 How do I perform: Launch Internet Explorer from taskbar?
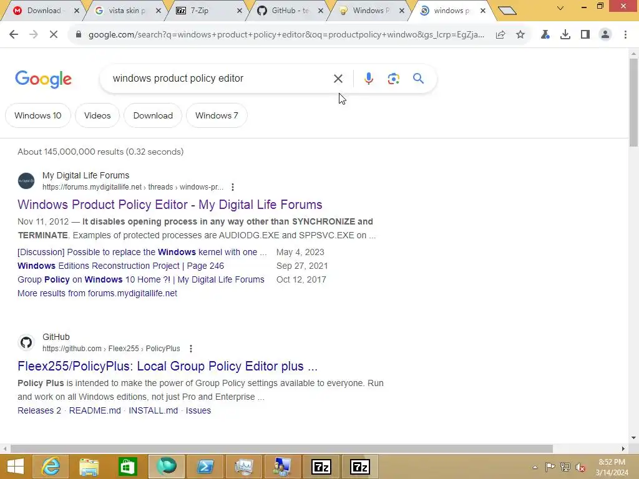[51, 467]
